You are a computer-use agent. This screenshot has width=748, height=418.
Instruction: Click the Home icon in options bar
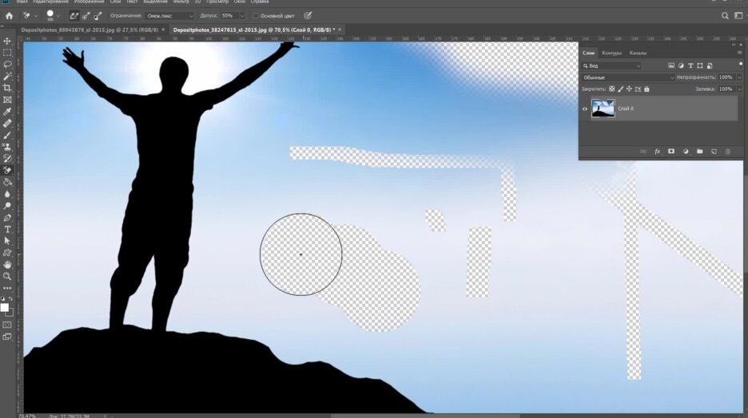[9, 15]
